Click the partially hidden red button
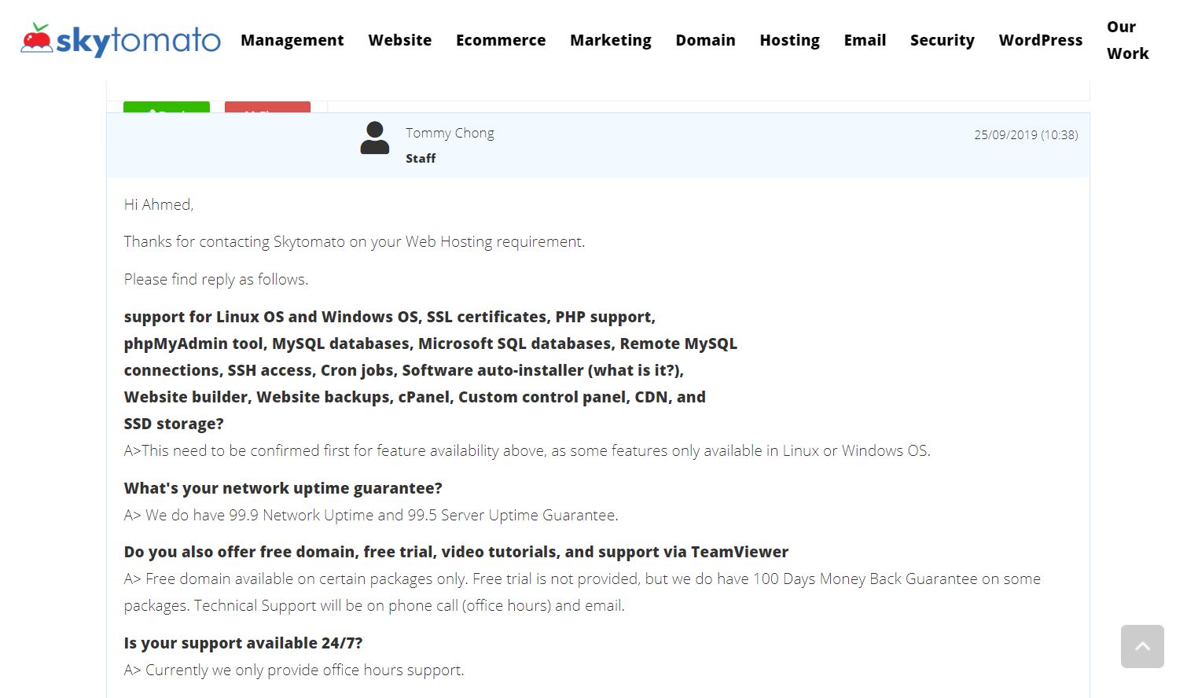This screenshot has width=1187, height=698. coord(267,107)
